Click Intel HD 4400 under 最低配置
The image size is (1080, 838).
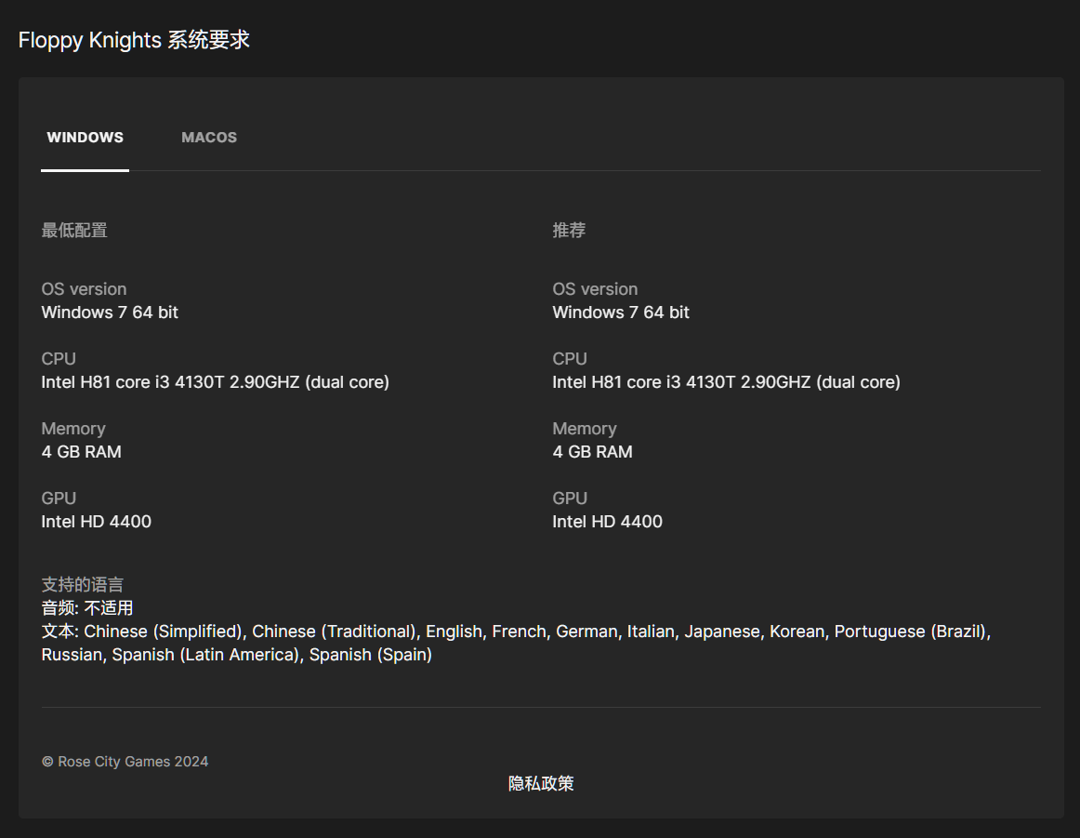coord(97,522)
